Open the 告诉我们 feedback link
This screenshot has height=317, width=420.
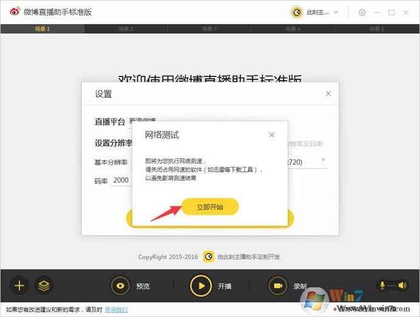click(116, 310)
